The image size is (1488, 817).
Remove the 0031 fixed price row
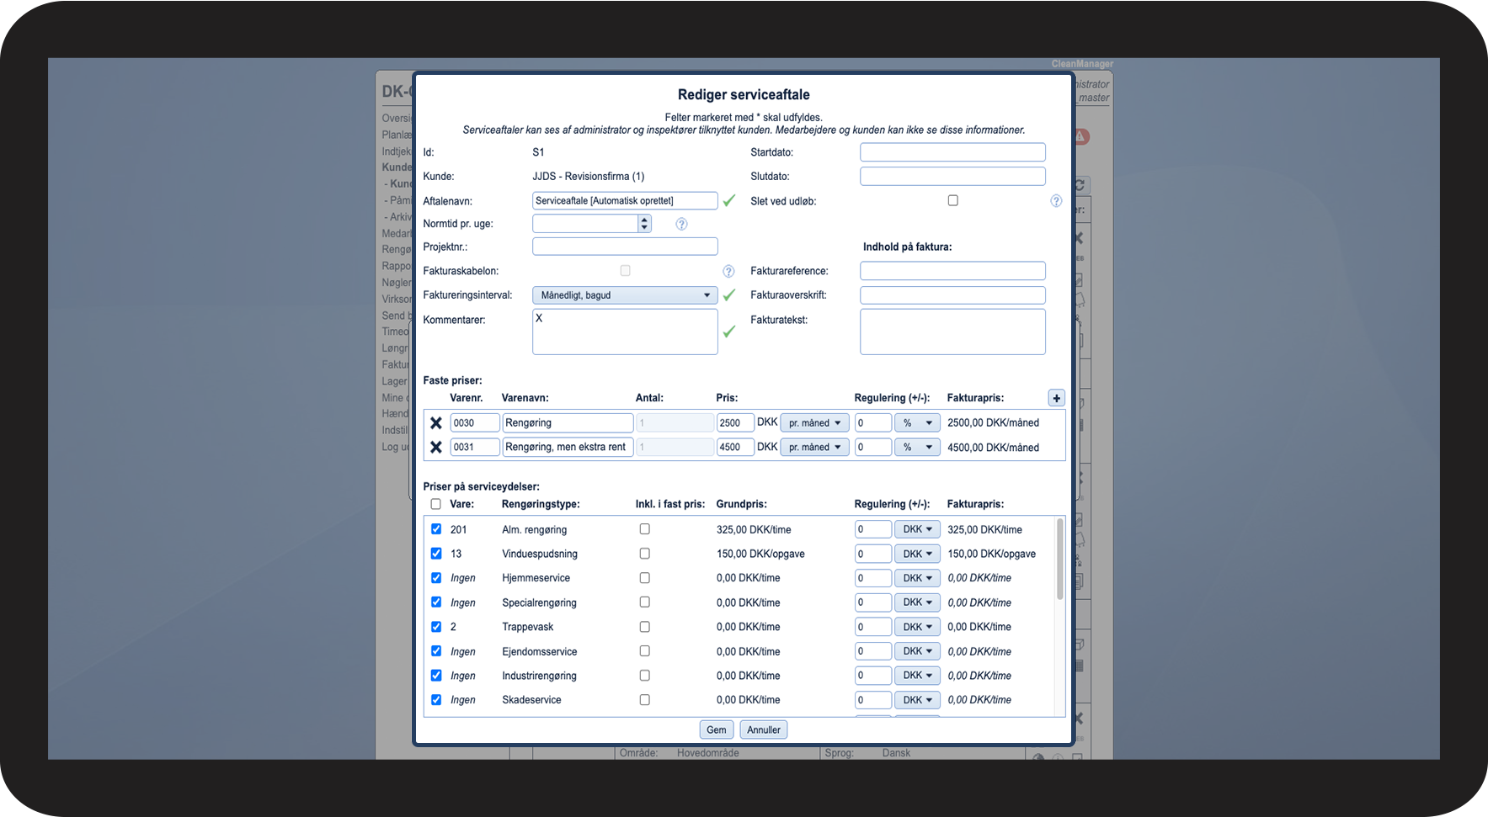coord(436,448)
